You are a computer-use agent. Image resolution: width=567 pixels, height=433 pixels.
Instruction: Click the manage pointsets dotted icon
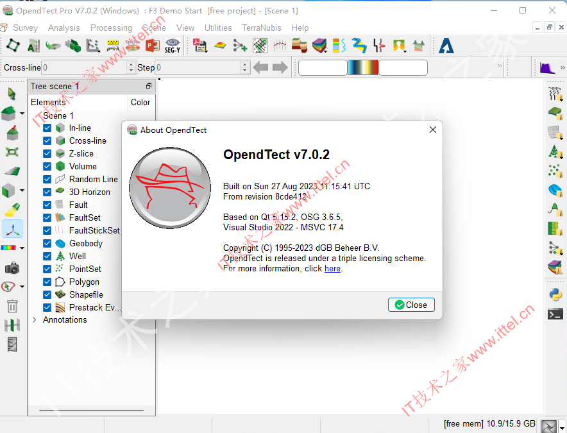pos(555,171)
